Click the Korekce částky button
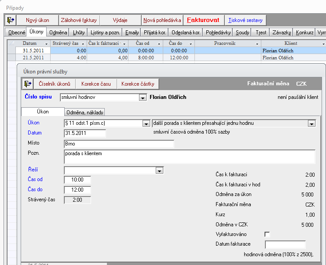The width and height of the screenshot is (326, 265). (138, 84)
